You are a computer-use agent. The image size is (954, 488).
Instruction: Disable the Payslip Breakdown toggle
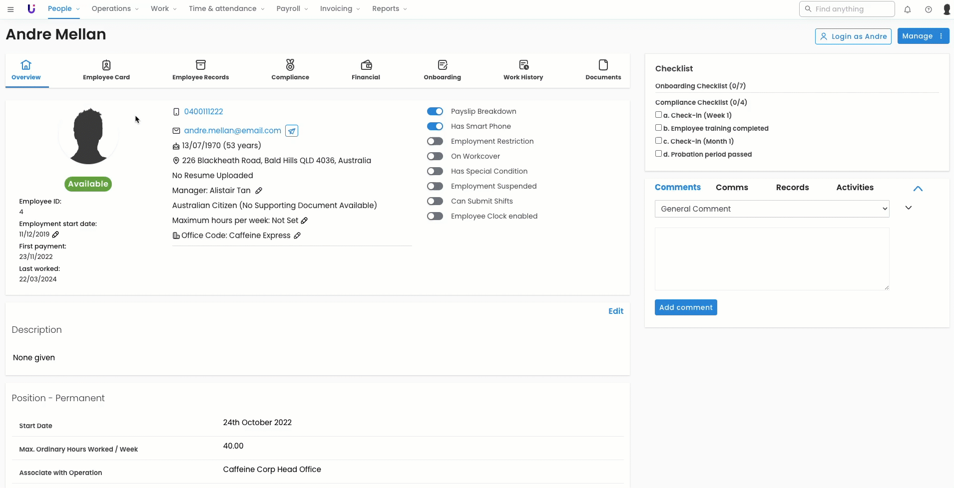tap(435, 111)
